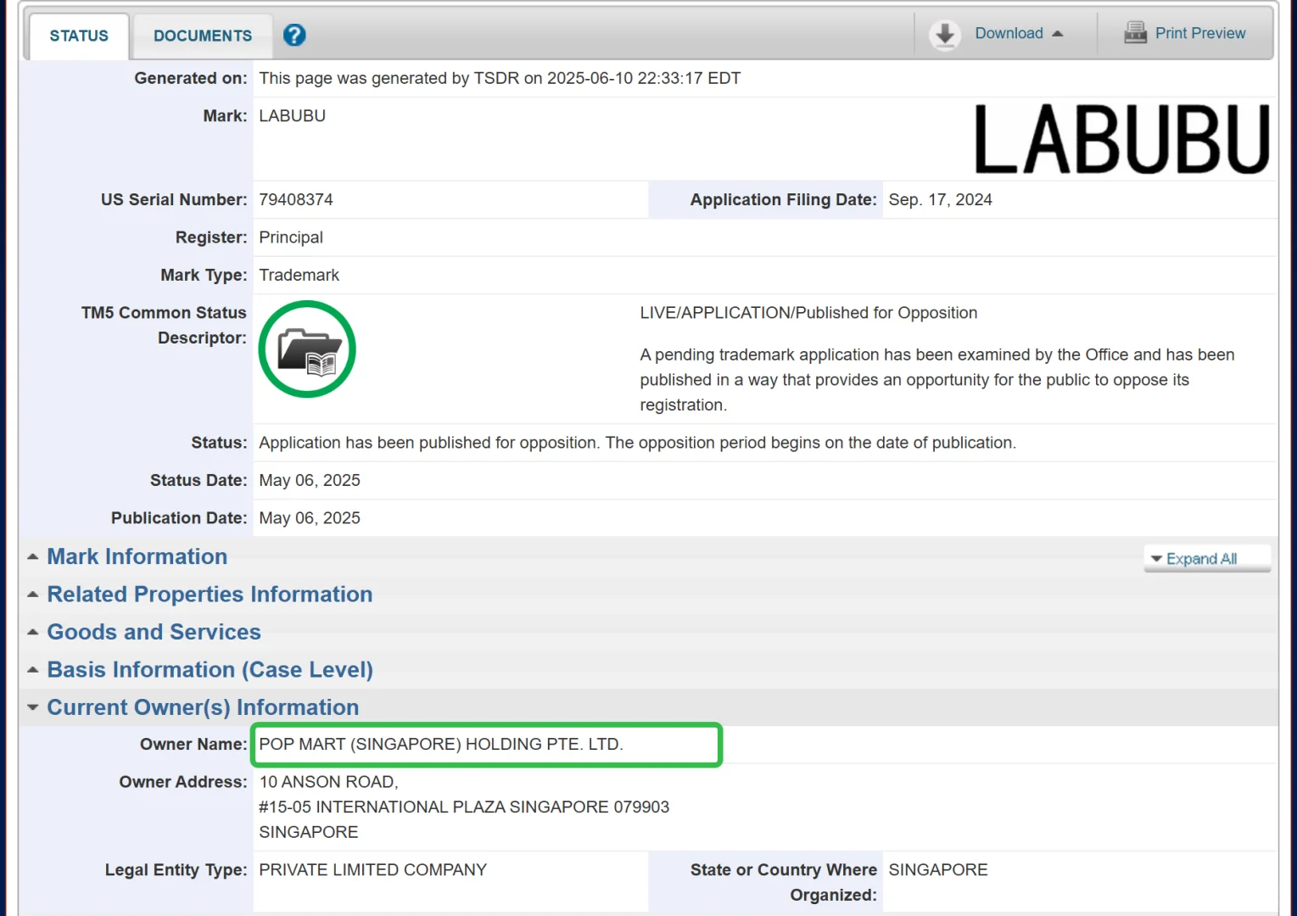The height and width of the screenshot is (916, 1297).
Task: Open the Download dropdown menu
Action: pyautogui.click(x=1018, y=33)
